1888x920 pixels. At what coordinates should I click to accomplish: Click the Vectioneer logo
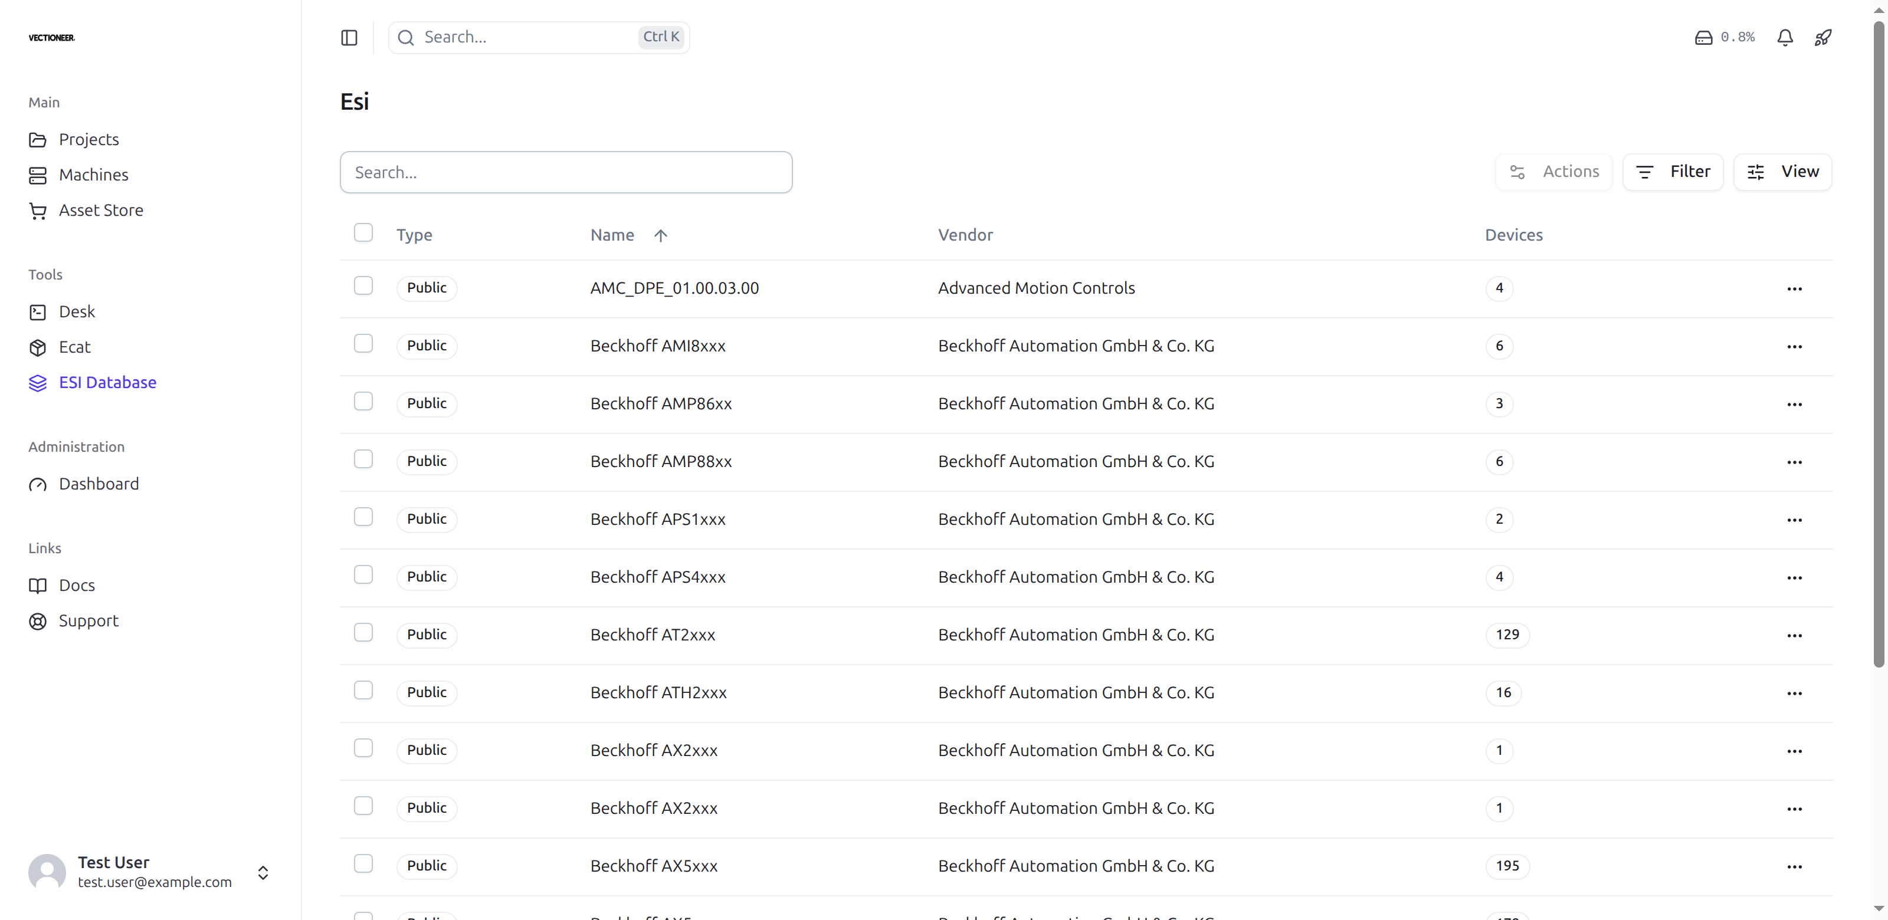click(51, 37)
